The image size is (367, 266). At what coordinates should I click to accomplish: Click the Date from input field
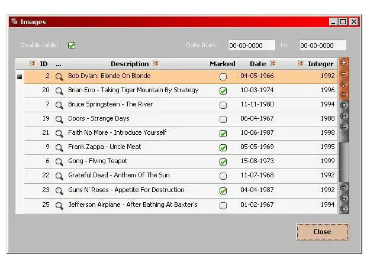tap(252, 46)
